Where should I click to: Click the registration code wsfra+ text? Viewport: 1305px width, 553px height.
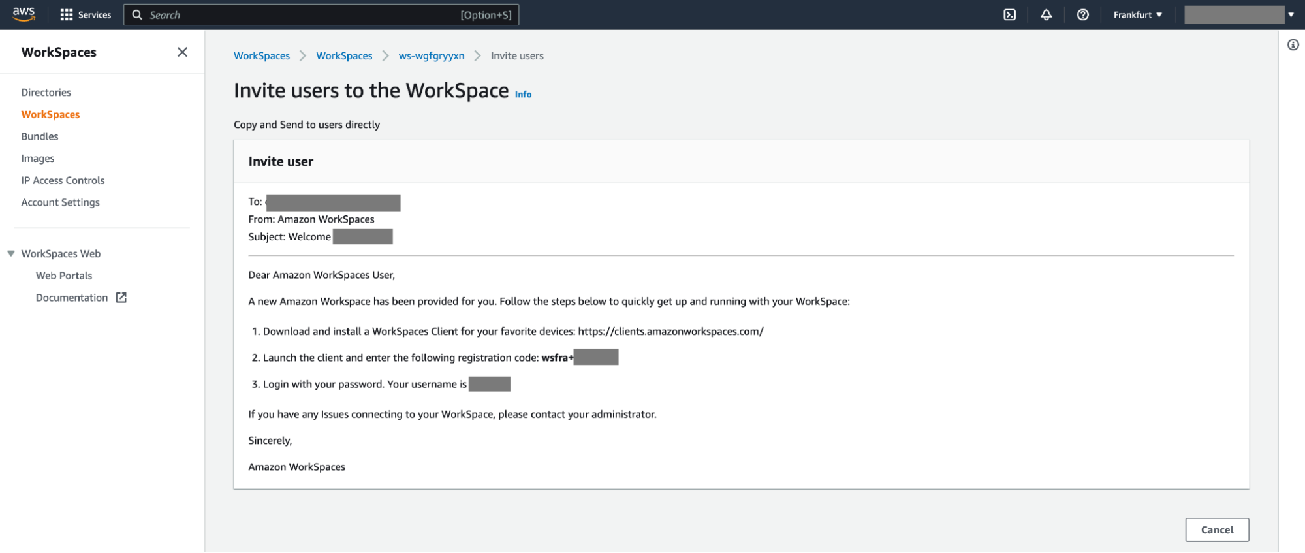(558, 358)
